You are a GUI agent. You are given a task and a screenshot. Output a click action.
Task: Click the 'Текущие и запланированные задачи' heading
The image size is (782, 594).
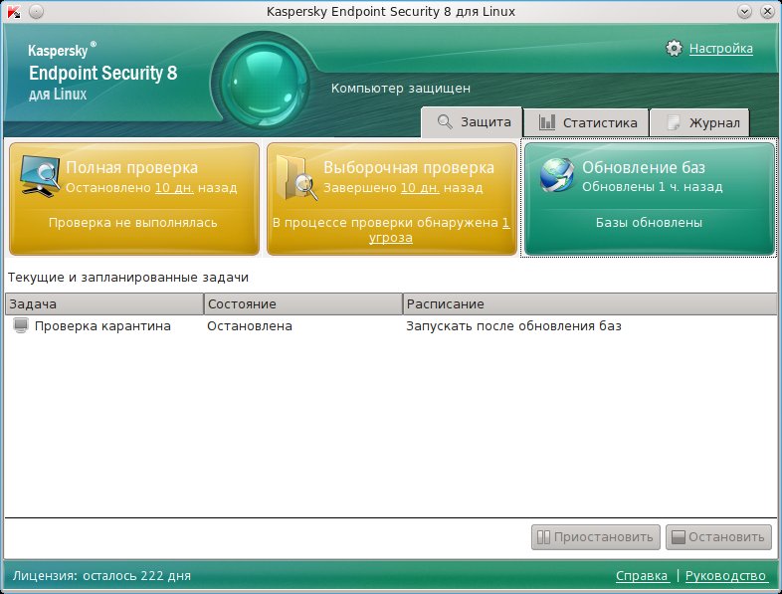click(128, 278)
